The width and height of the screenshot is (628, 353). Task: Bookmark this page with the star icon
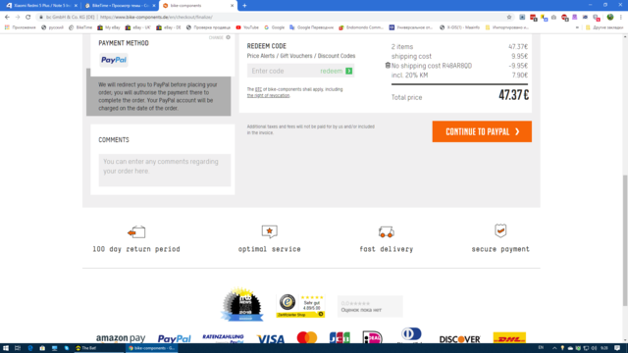[509, 17]
